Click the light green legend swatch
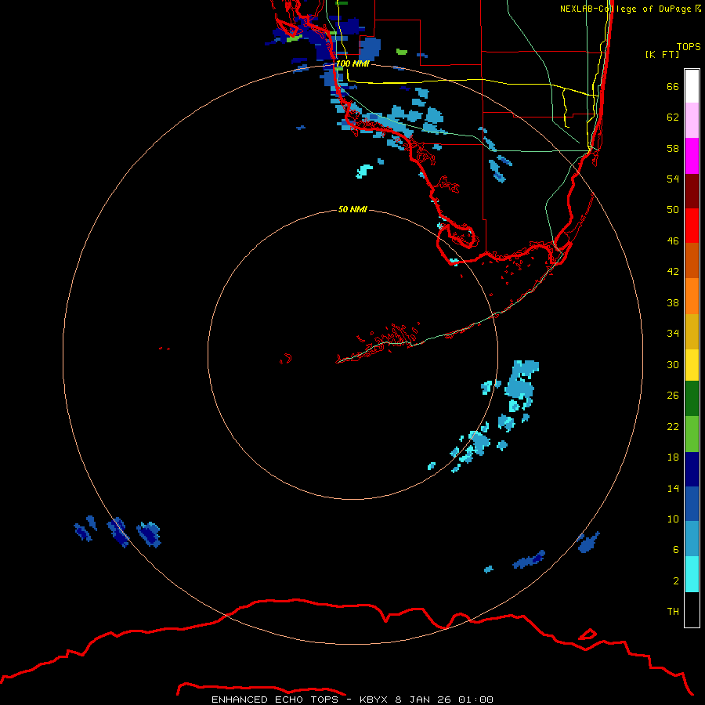 (692, 433)
